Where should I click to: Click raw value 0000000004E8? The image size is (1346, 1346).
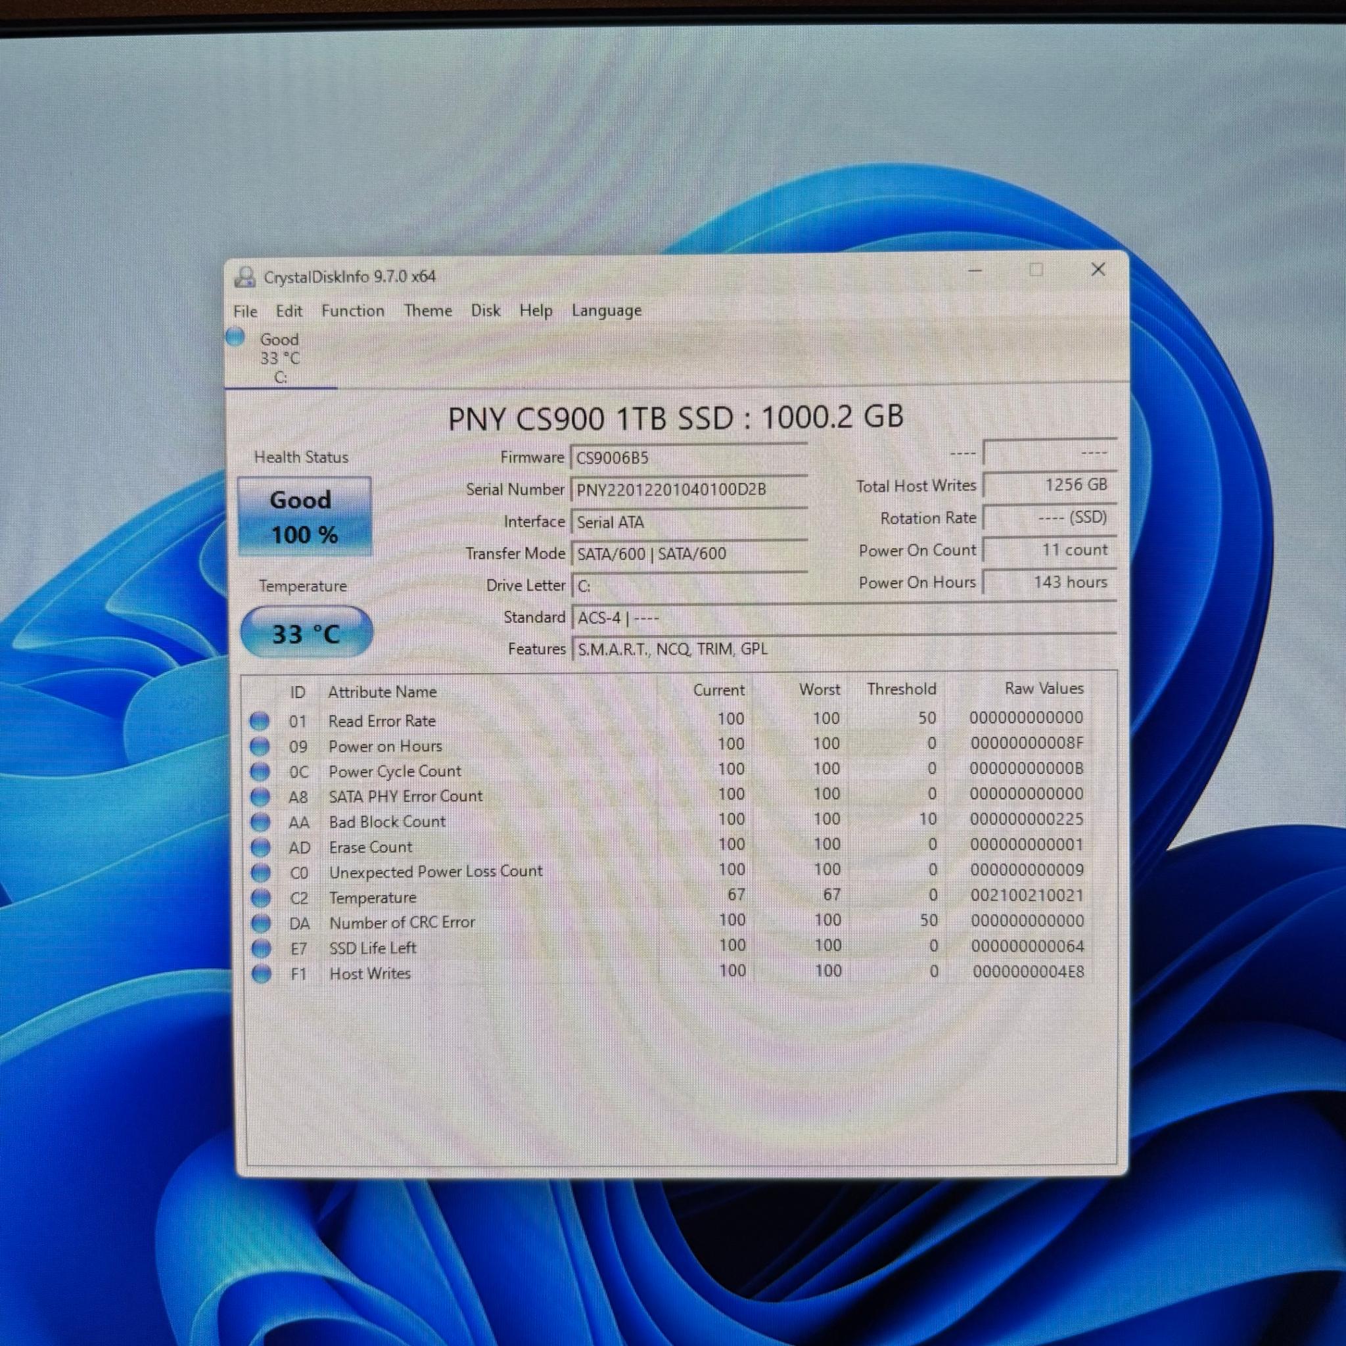click(1029, 971)
